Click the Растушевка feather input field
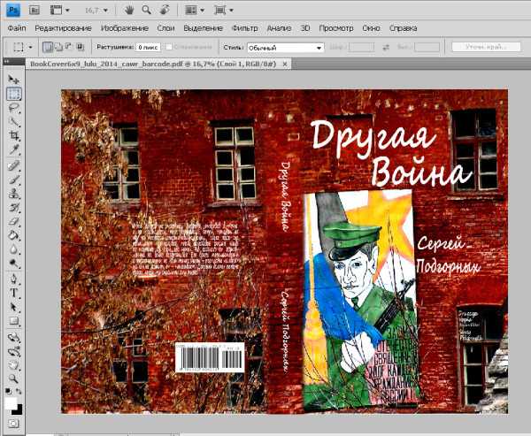 tap(148, 48)
